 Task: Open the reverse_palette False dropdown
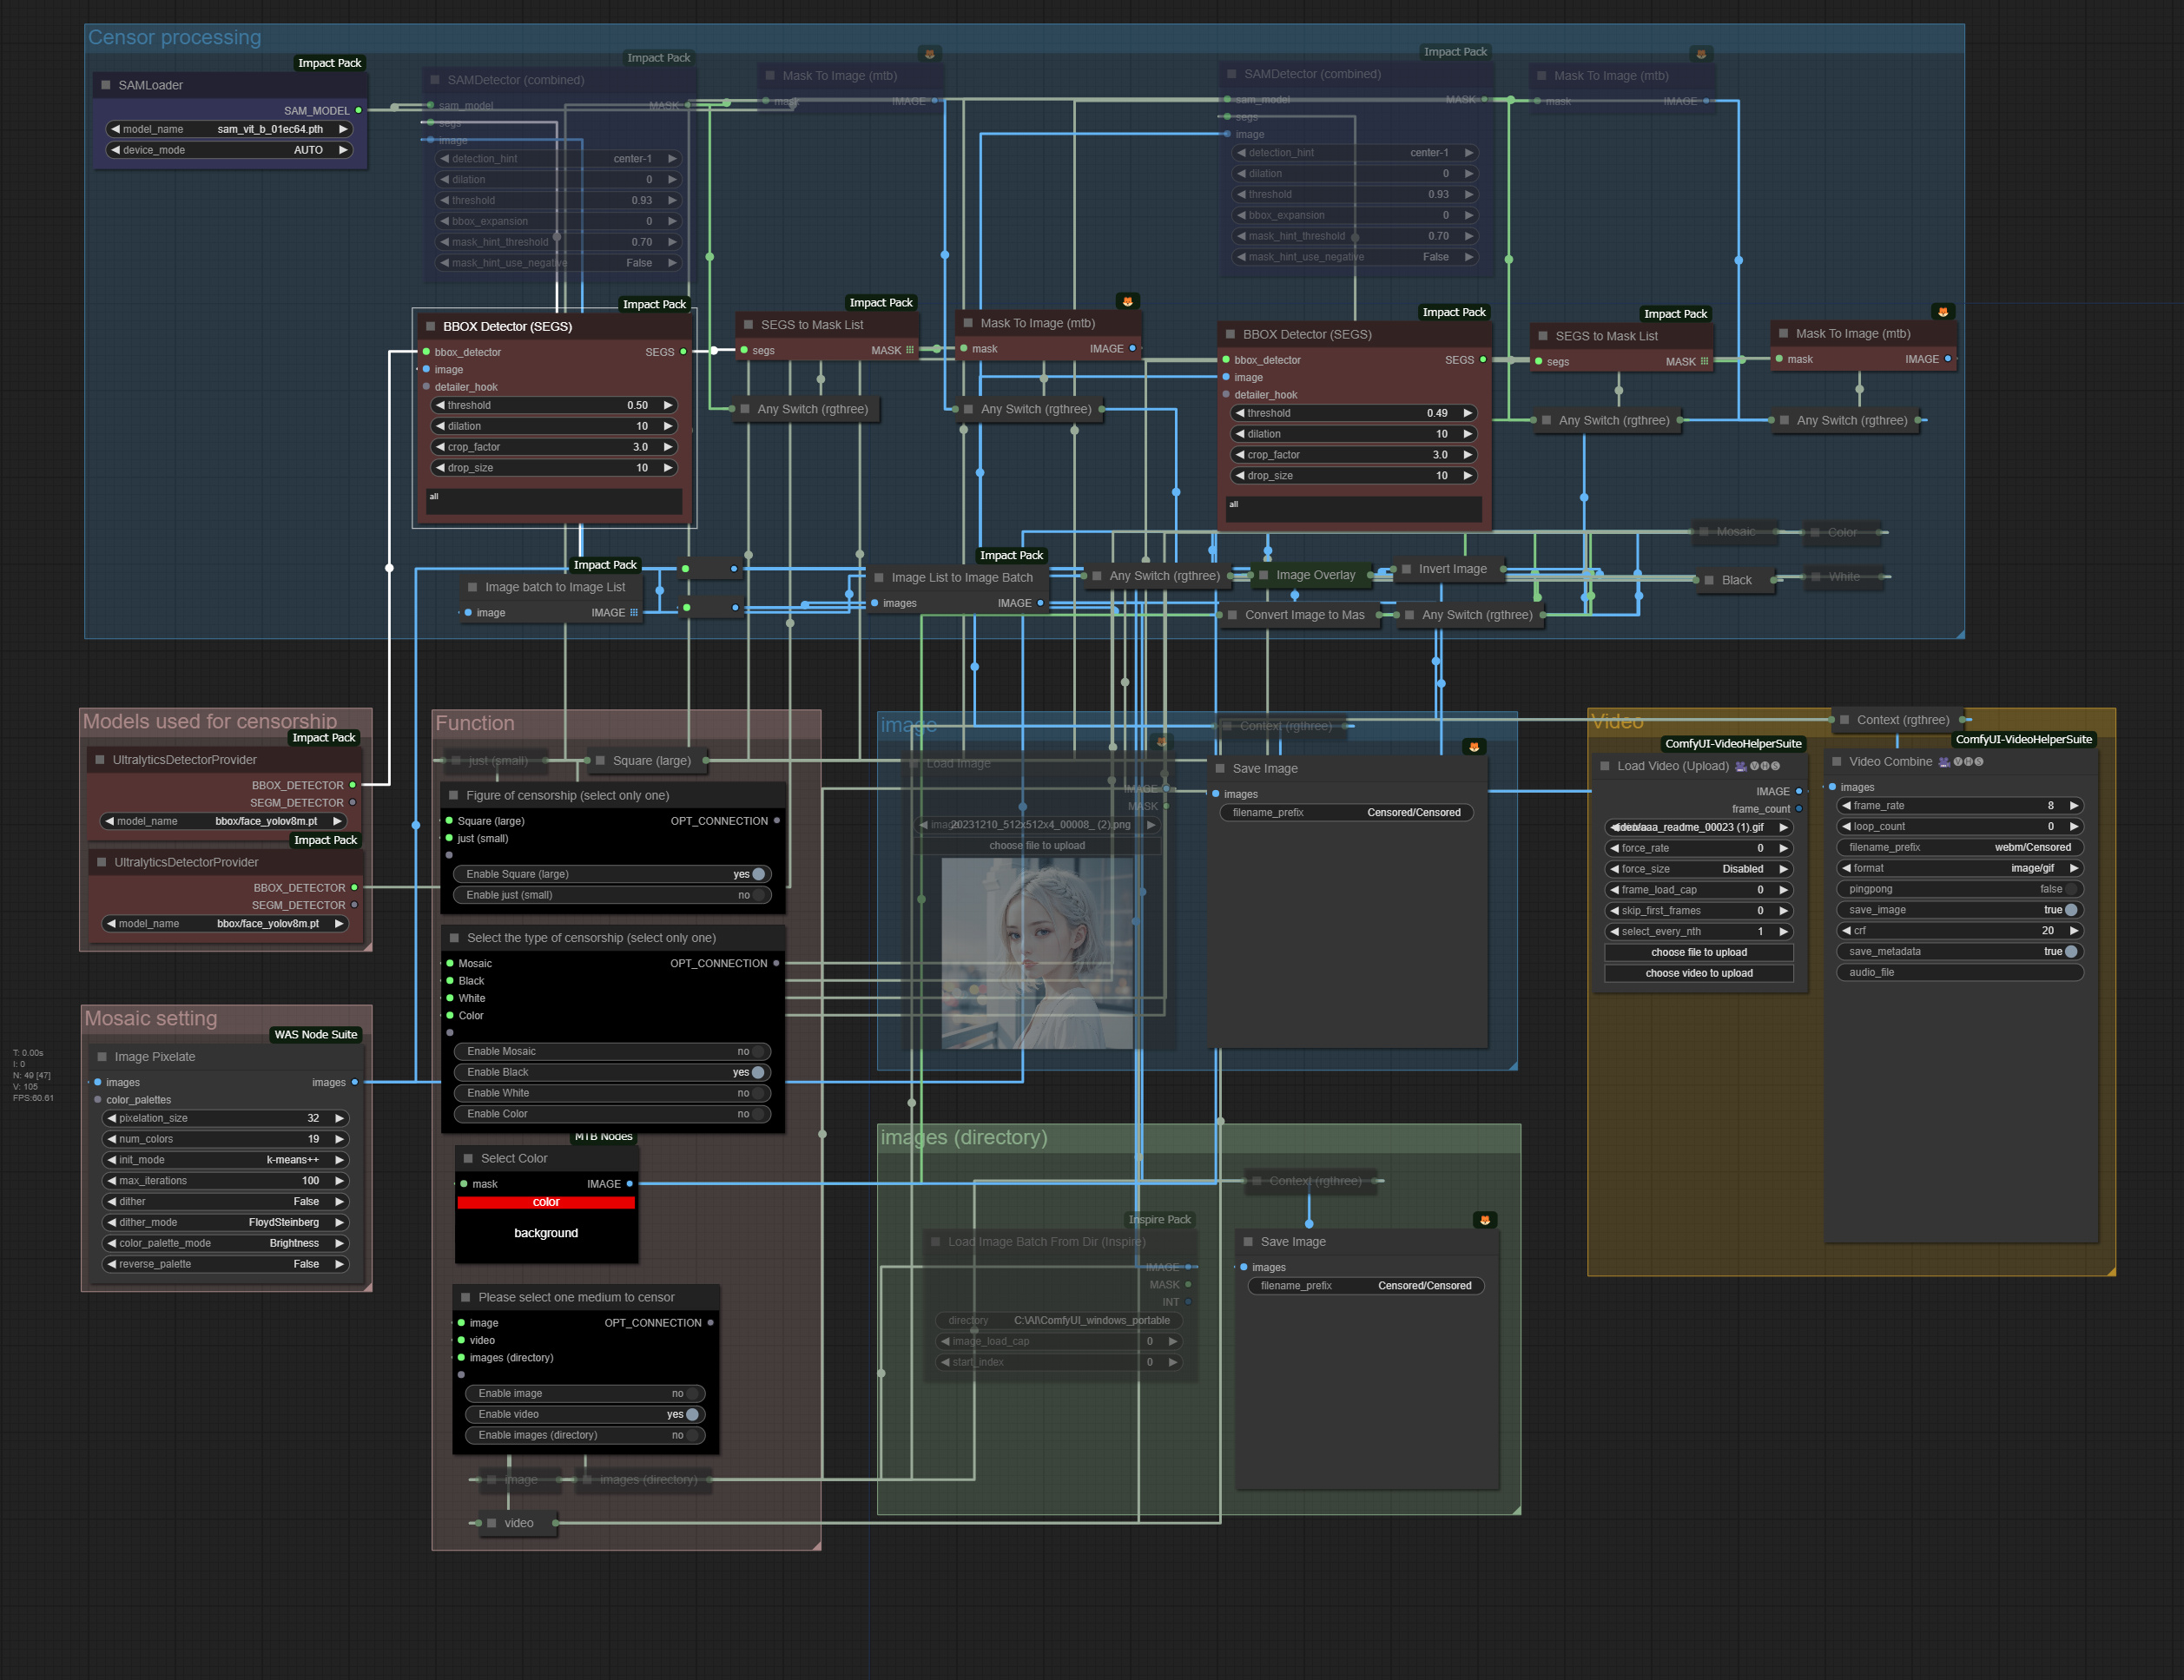click(x=226, y=1264)
